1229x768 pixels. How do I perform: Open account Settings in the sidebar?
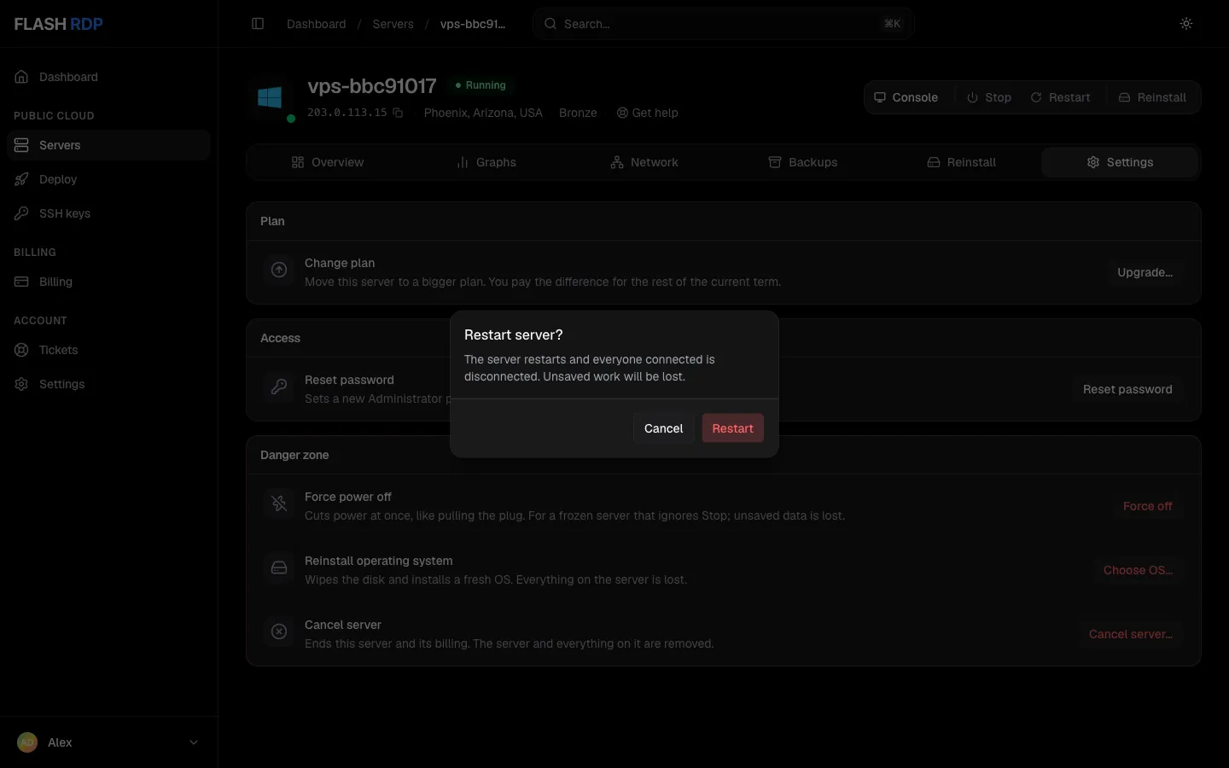tap(108, 384)
